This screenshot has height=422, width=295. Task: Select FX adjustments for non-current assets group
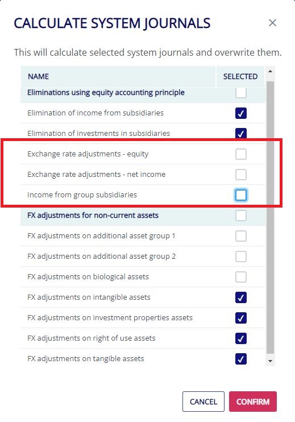click(x=240, y=216)
